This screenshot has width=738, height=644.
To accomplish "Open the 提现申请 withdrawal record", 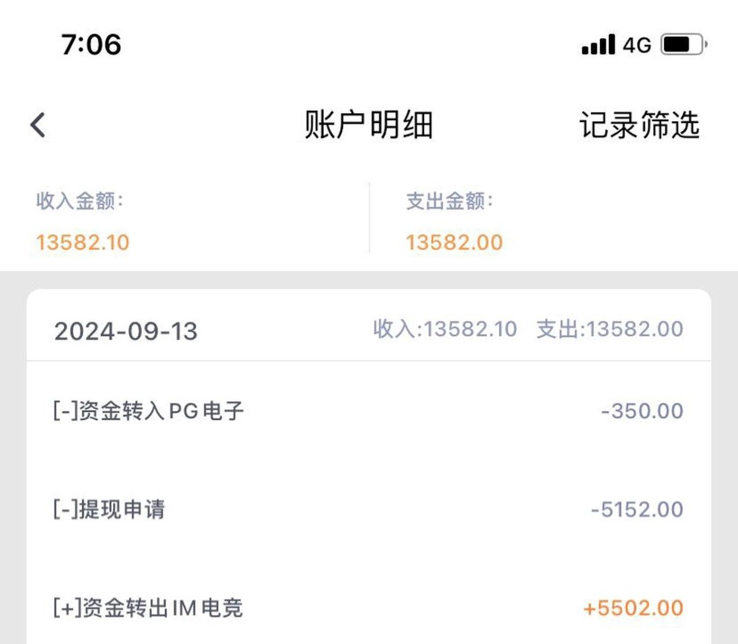I will (x=109, y=509).
